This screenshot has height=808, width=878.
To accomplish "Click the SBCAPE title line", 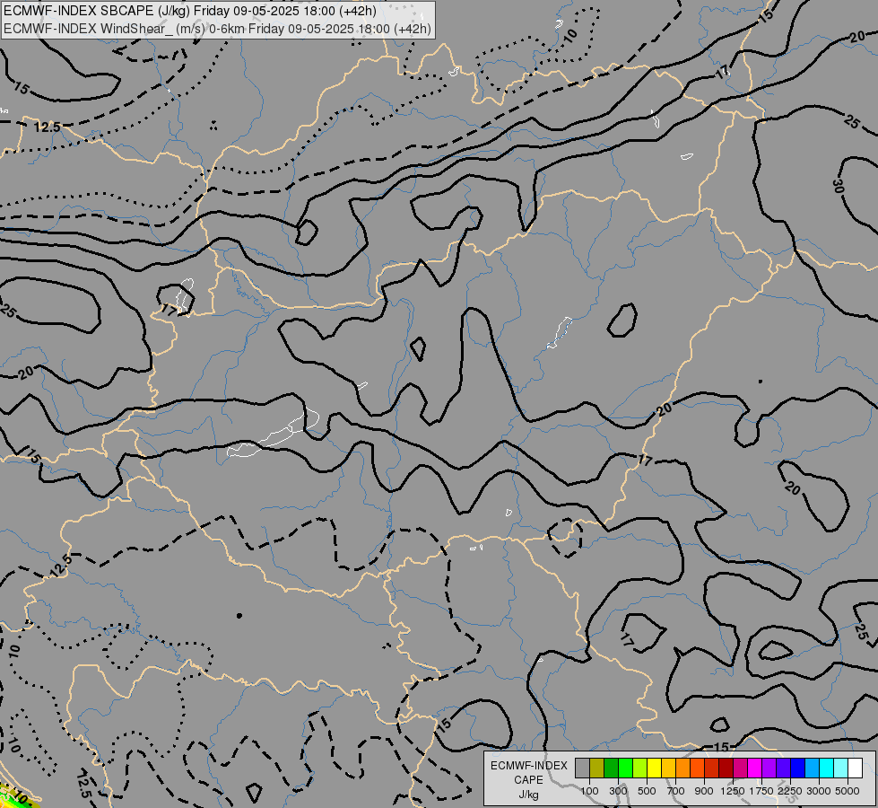I will 190,11.
